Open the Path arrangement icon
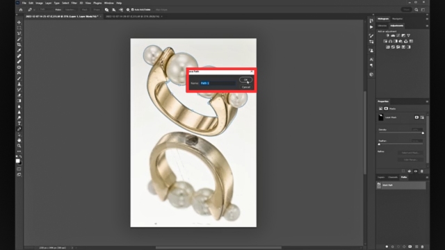The width and height of the screenshot is (445, 250). (121, 10)
